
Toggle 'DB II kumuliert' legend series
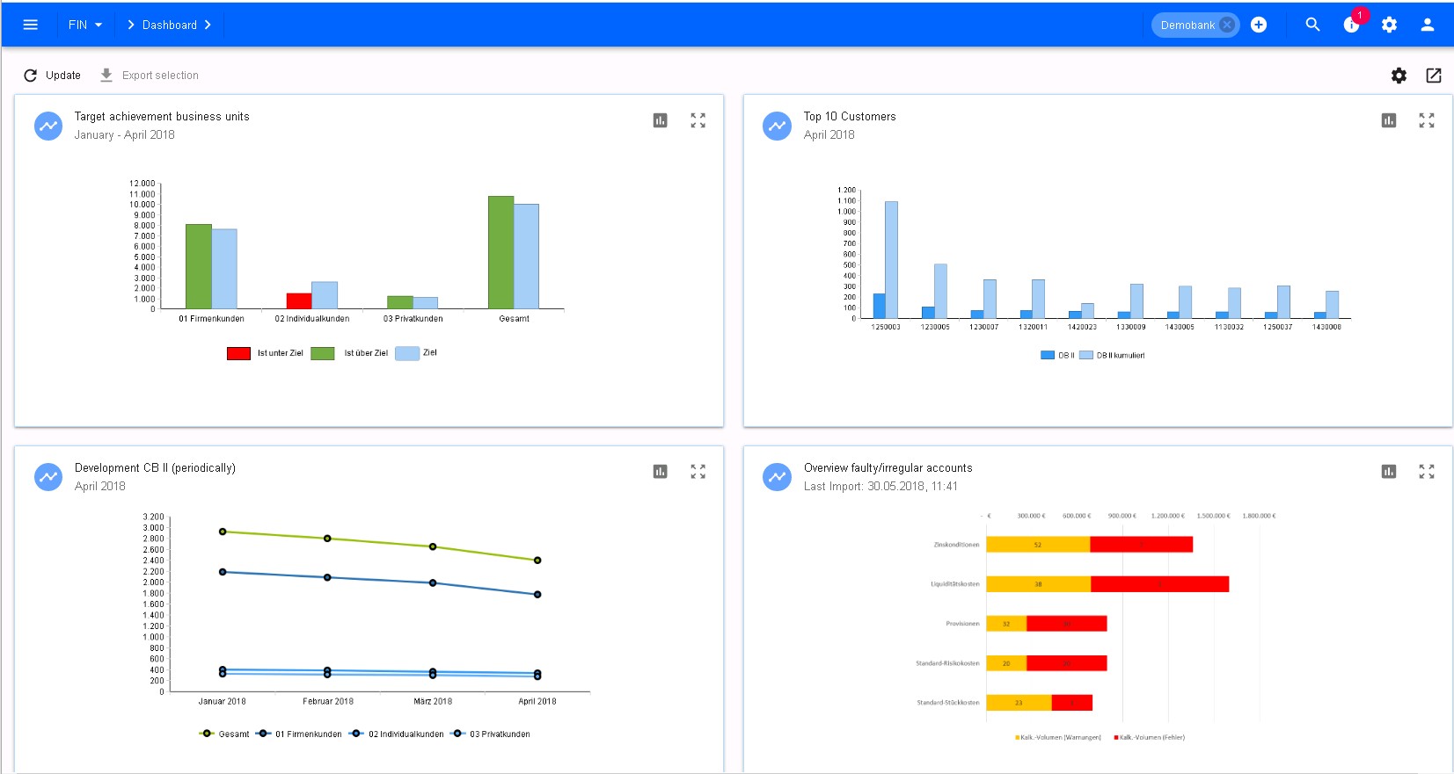tap(1112, 356)
